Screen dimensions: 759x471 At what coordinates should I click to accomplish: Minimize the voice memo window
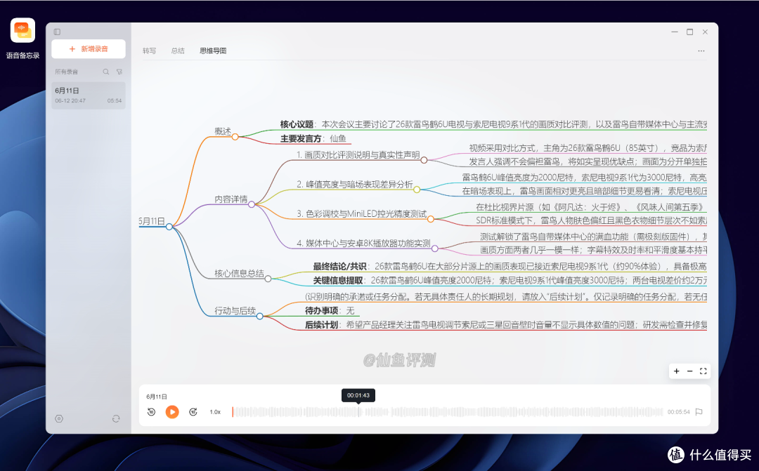point(674,32)
